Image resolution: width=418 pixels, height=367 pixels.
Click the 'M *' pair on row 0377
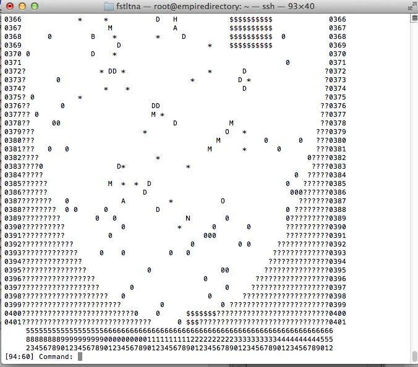tap(158, 114)
